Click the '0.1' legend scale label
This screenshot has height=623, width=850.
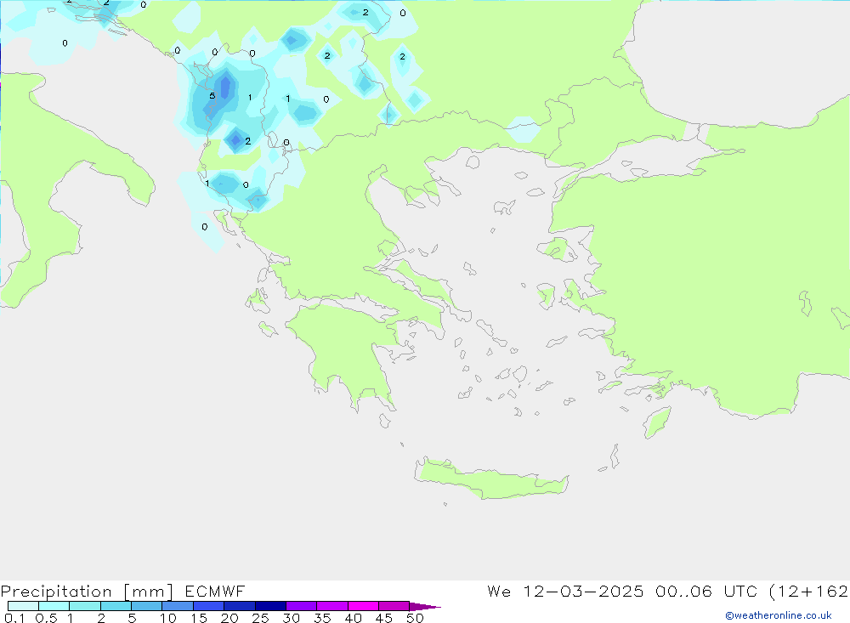tap(14, 618)
